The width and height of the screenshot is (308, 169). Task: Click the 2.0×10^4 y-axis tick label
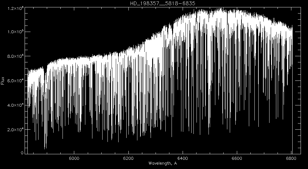(x=15, y=130)
